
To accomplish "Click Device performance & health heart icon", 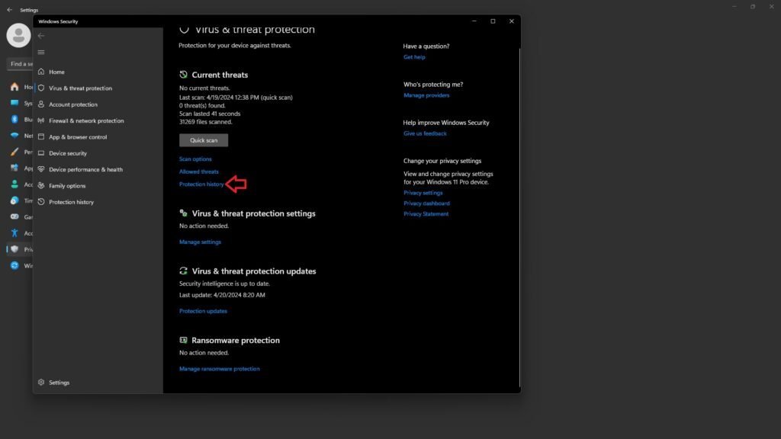I will click(41, 169).
